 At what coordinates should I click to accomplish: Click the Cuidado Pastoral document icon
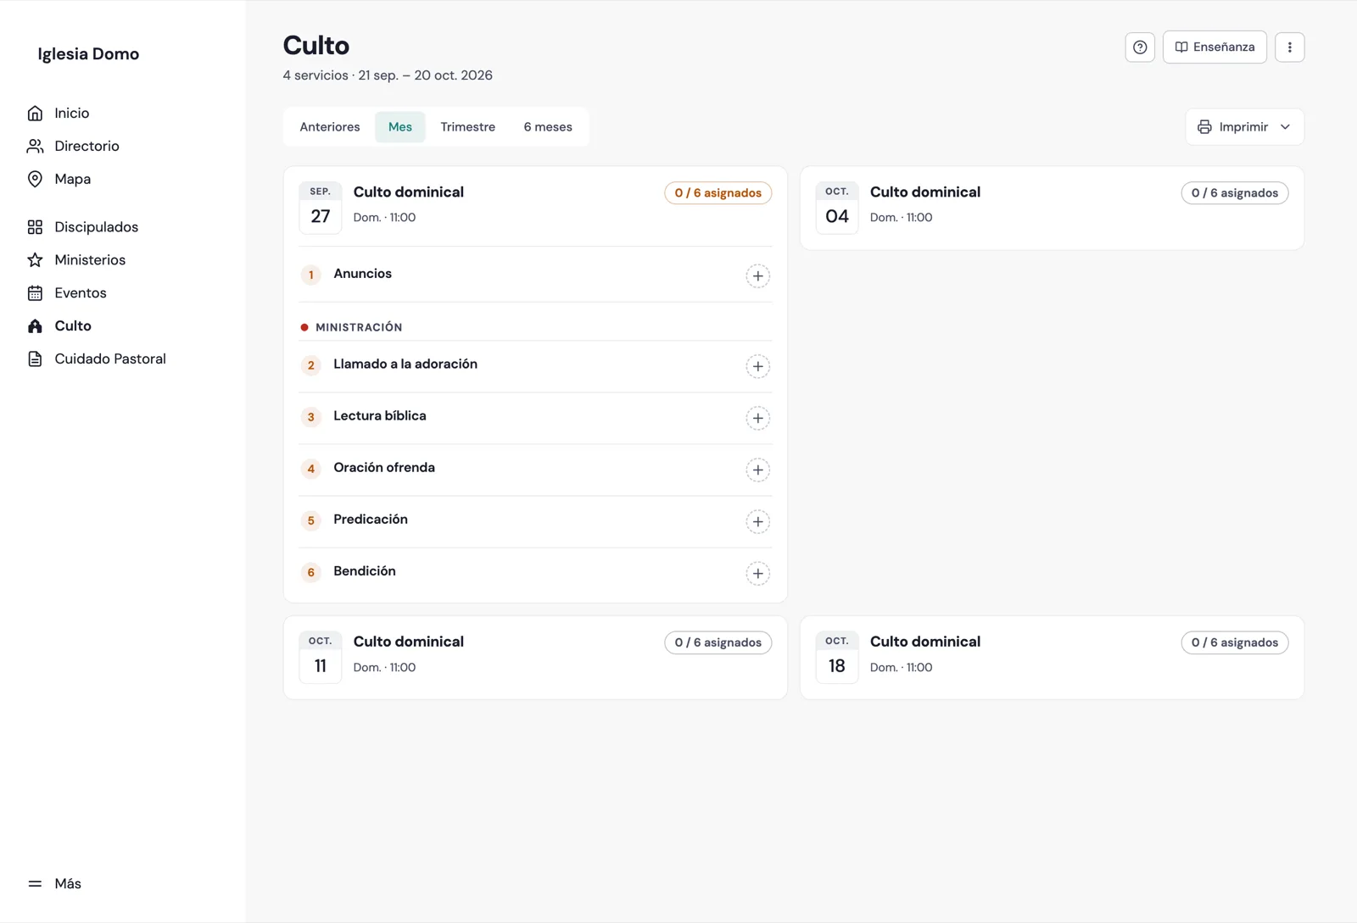pyautogui.click(x=35, y=359)
